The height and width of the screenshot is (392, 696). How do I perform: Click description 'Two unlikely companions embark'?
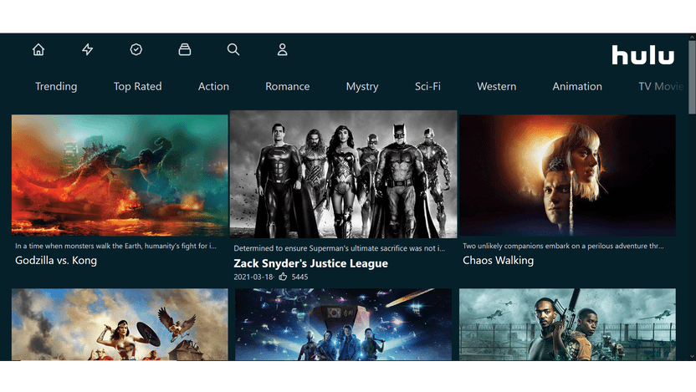coord(563,246)
